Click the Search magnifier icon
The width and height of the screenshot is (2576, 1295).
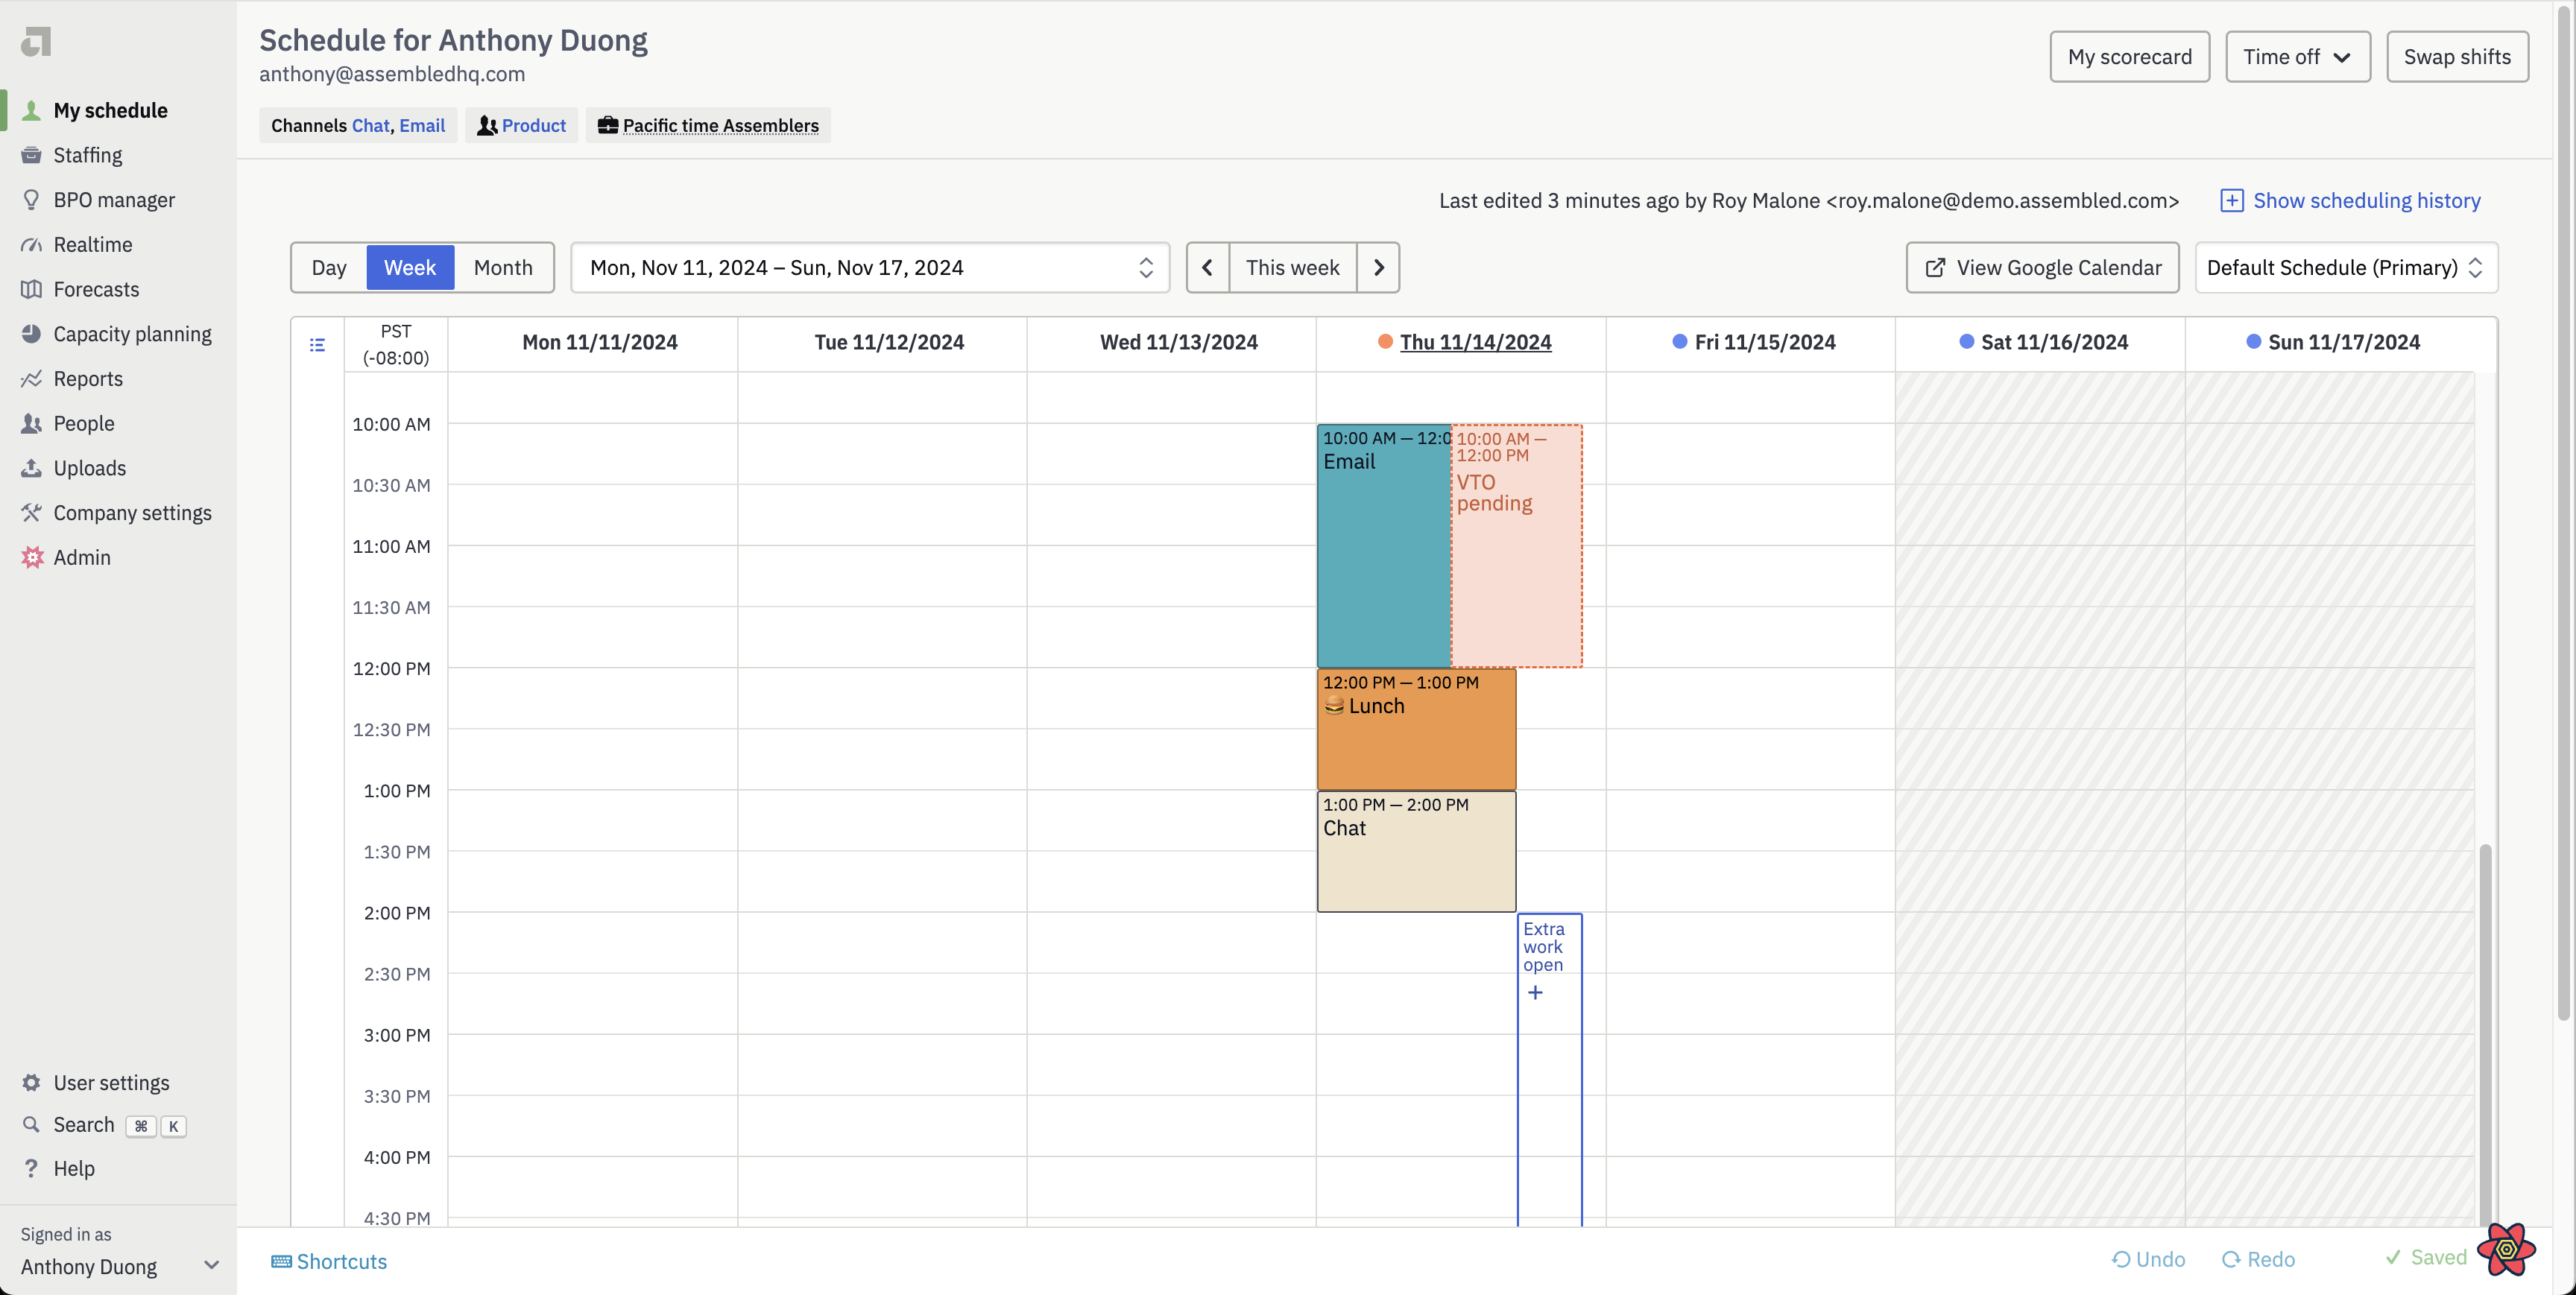click(32, 1125)
